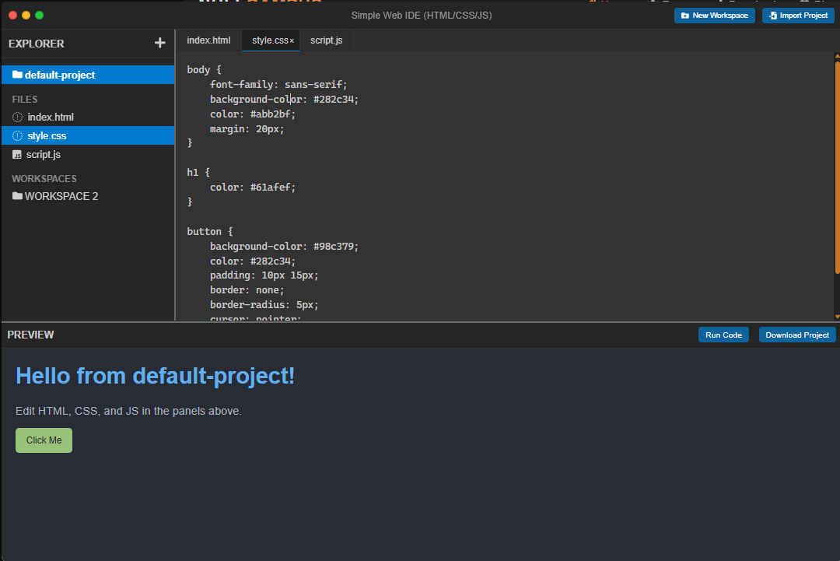Click the default-project folder icon
840x561 pixels.
pos(17,75)
